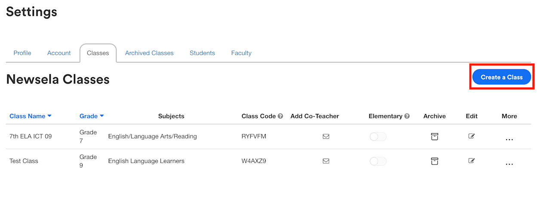The width and height of the screenshot is (546, 198).
Task: Edit the 7th ELA ICT 09 class
Action: (x=472, y=136)
